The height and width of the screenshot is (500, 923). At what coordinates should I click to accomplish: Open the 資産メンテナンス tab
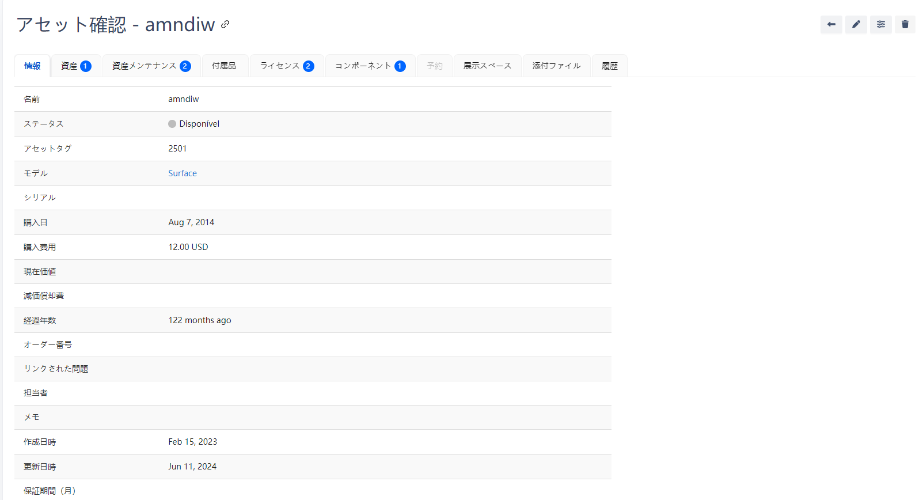[144, 66]
